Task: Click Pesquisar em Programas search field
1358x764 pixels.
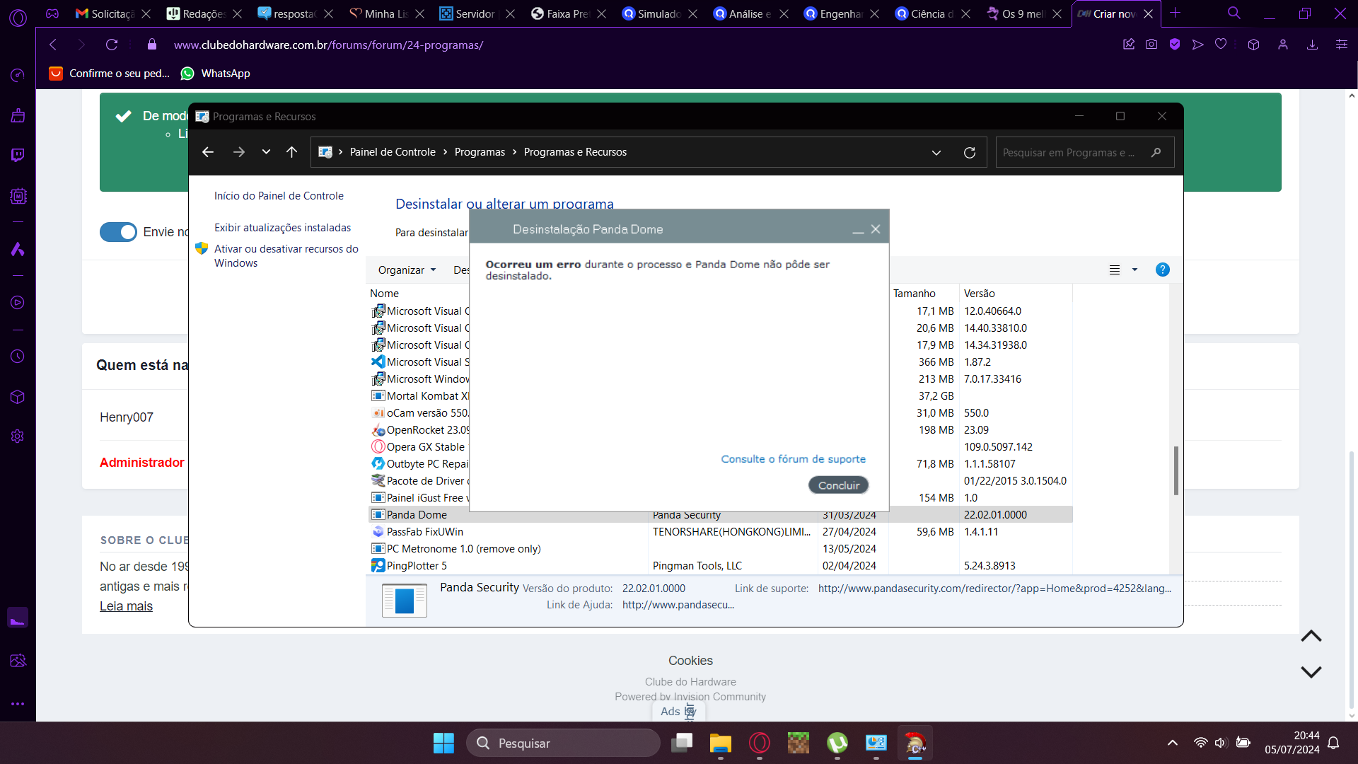Action: click(x=1084, y=152)
